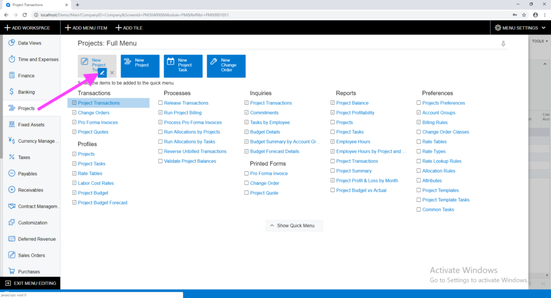This screenshot has width=551, height=298.
Task: Open the Project Quotes link
Action: tap(93, 132)
